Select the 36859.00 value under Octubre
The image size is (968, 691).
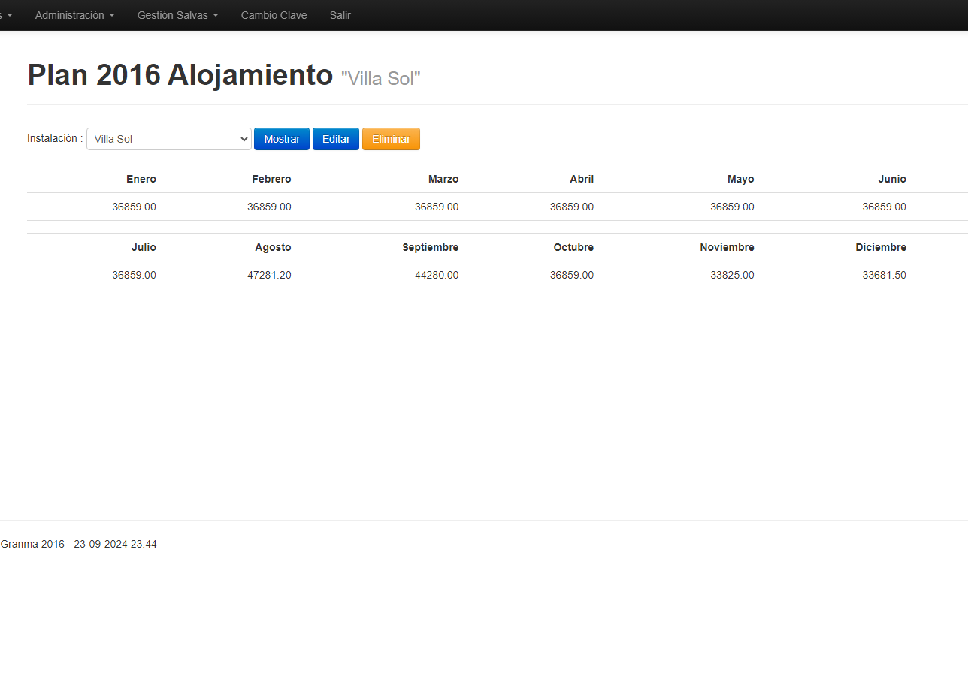(x=572, y=275)
